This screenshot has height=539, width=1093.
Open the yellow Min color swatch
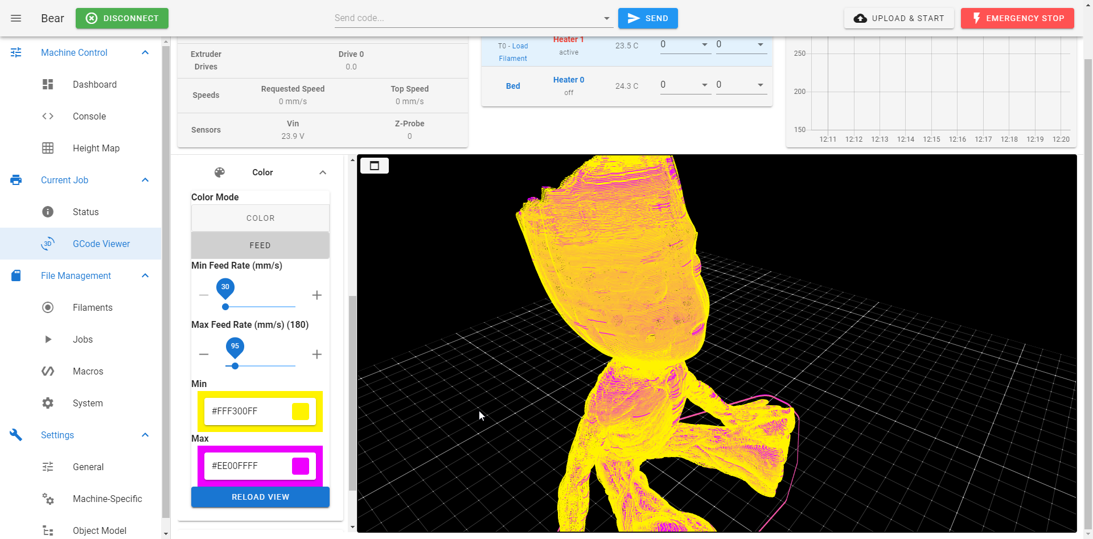click(x=301, y=411)
